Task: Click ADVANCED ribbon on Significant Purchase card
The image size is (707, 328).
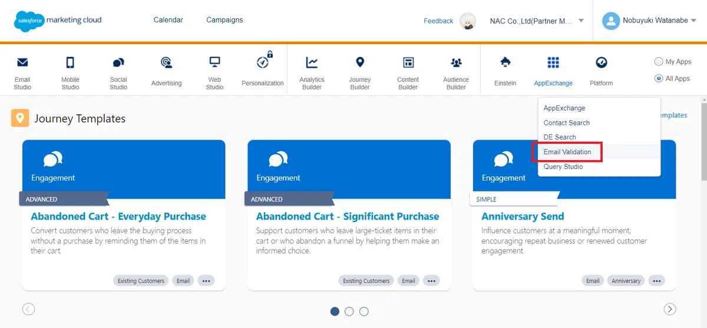Action: tap(288, 199)
